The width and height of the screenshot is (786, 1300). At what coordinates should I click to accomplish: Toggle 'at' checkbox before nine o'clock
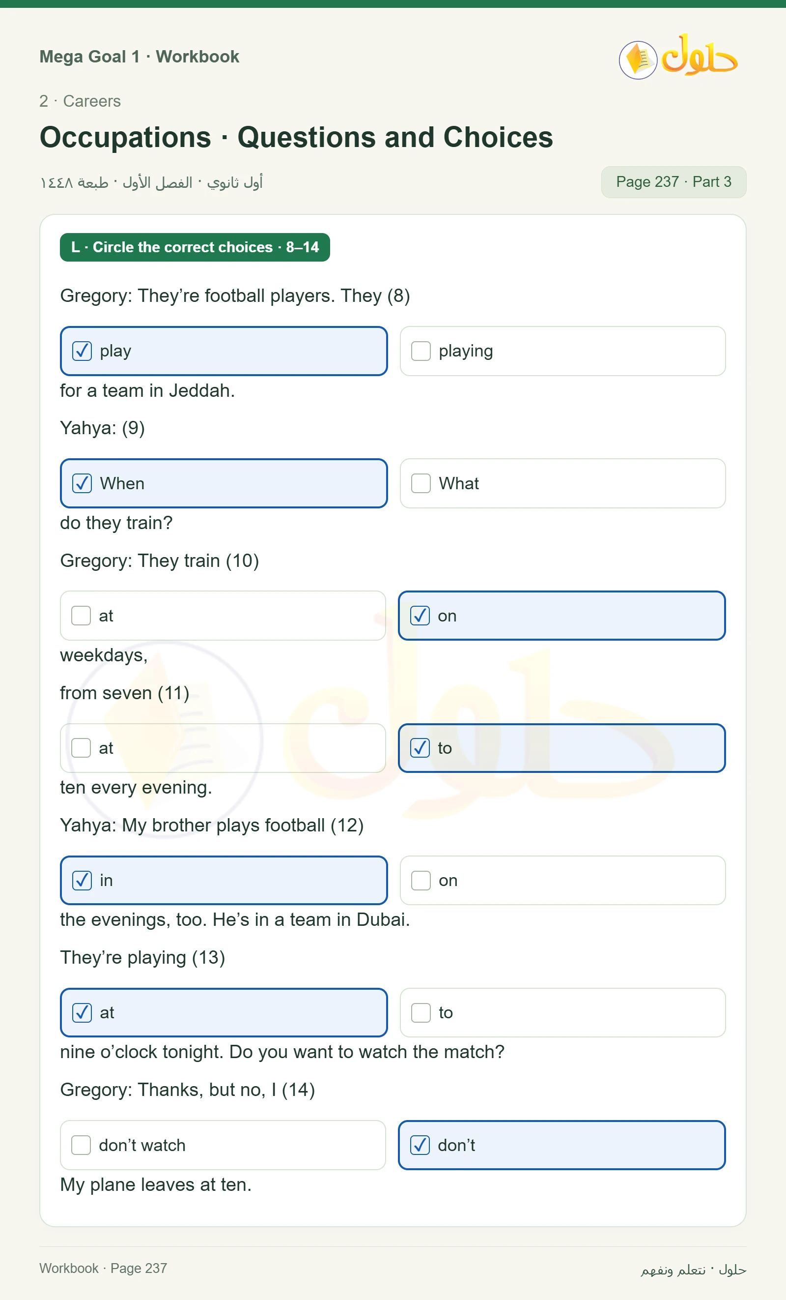[82, 1013]
